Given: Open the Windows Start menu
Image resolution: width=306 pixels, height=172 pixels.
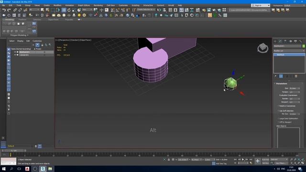Looking at the screenshot, I should (4, 169).
